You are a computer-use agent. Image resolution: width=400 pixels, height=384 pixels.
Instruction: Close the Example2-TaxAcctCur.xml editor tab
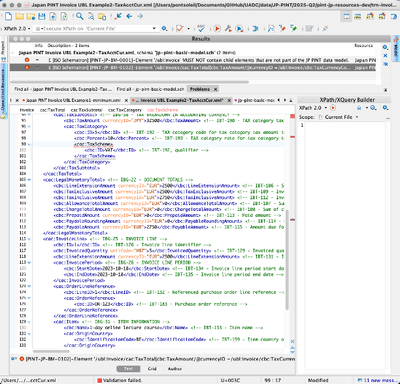229,101
